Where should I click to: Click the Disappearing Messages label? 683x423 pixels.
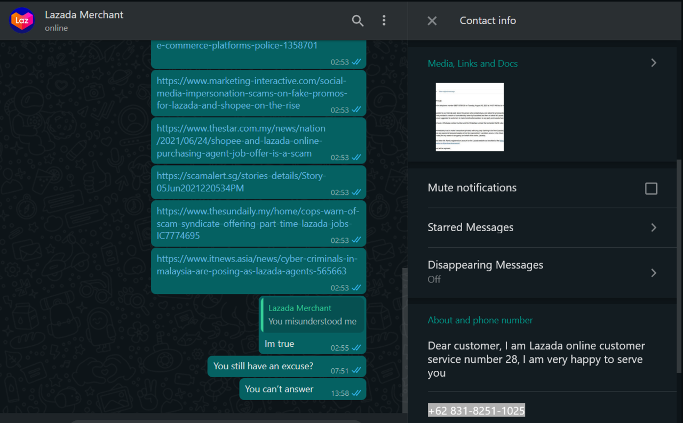click(x=486, y=265)
